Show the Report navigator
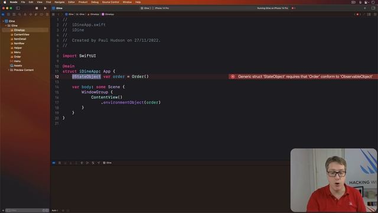The height and width of the screenshot is (213, 378). pos(47,14)
